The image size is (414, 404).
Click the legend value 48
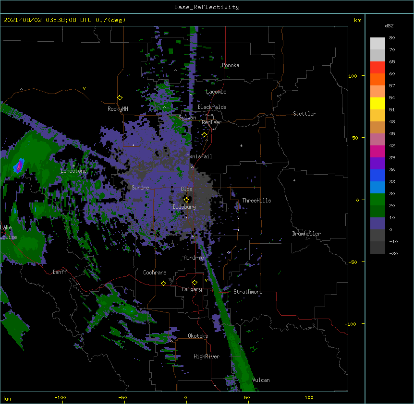pyautogui.click(x=392, y=121)
